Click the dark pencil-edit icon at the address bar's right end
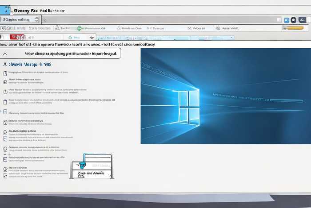311x208 pixels. click(302, 20)
